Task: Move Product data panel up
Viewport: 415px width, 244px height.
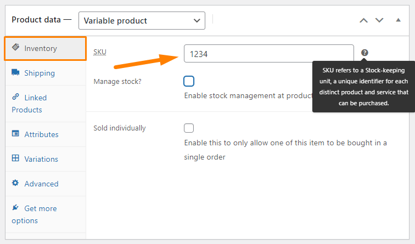Action: click(363, 20)
